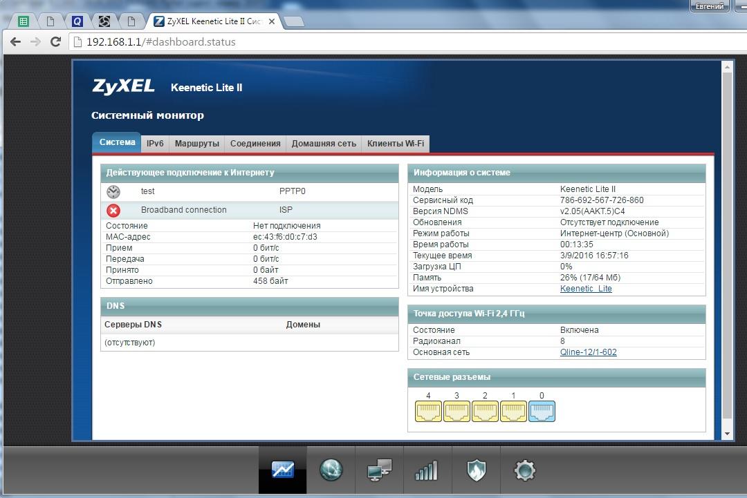Close the ZyXEL Keenetic Lite II tab
The image size is (747, 498).
pos(272,21)
